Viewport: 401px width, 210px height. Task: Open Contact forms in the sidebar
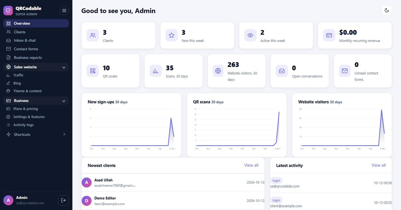point(36,49)
